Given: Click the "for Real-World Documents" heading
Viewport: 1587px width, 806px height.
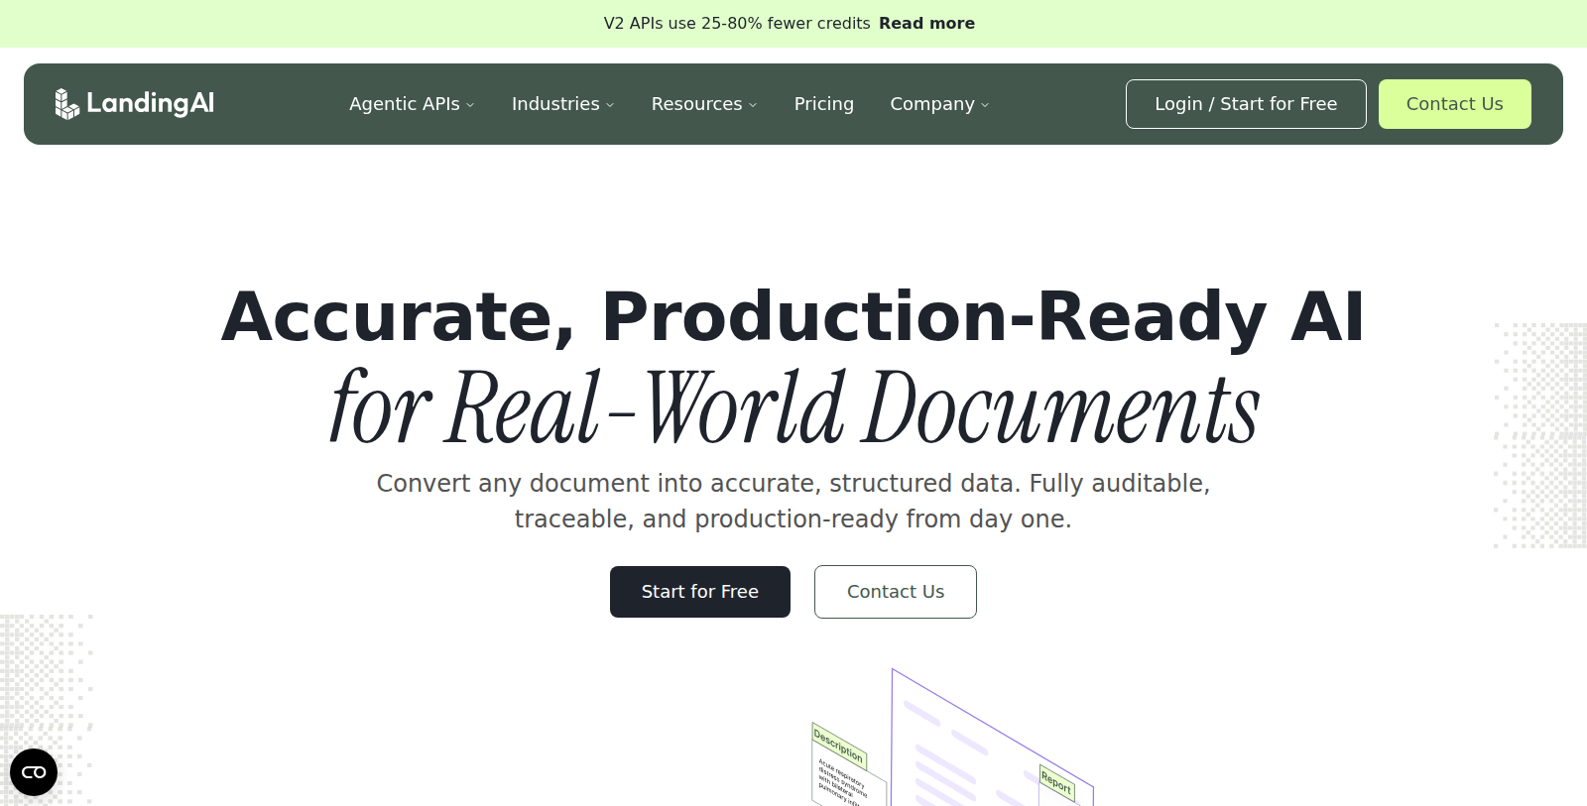Looking at the screenshot, I should point(793,406).
